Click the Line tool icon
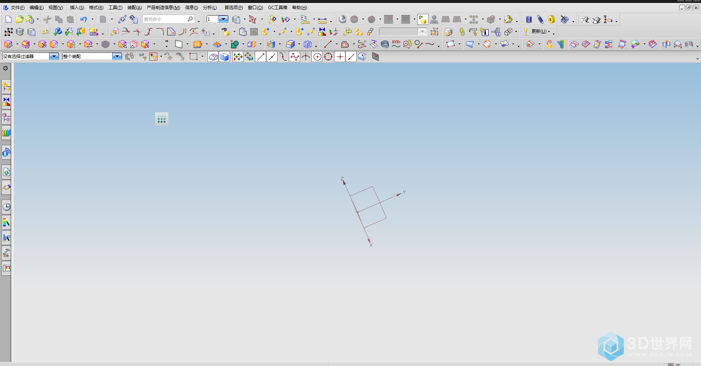The image size is (701, 366). 328,44
